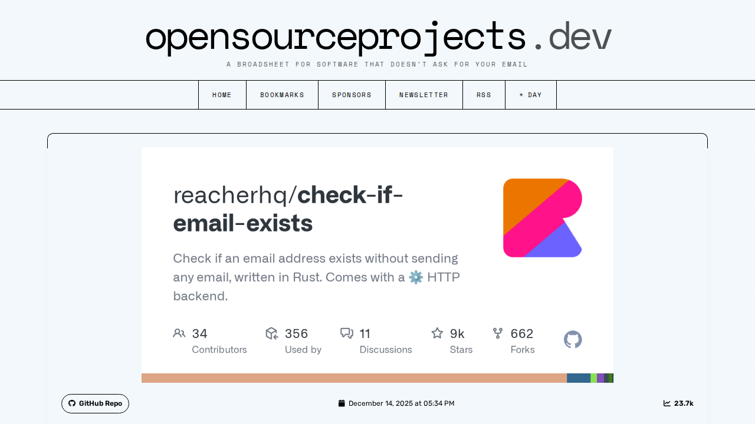
Task: Click the Reacher R logo image
Action: pyautogui.click(x=543, y=218)
